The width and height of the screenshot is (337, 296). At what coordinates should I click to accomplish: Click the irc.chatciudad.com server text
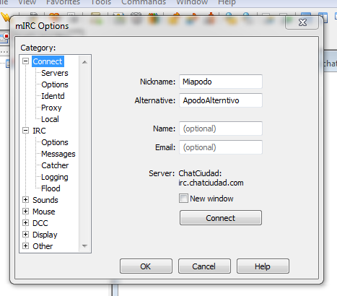pos(211,183)
